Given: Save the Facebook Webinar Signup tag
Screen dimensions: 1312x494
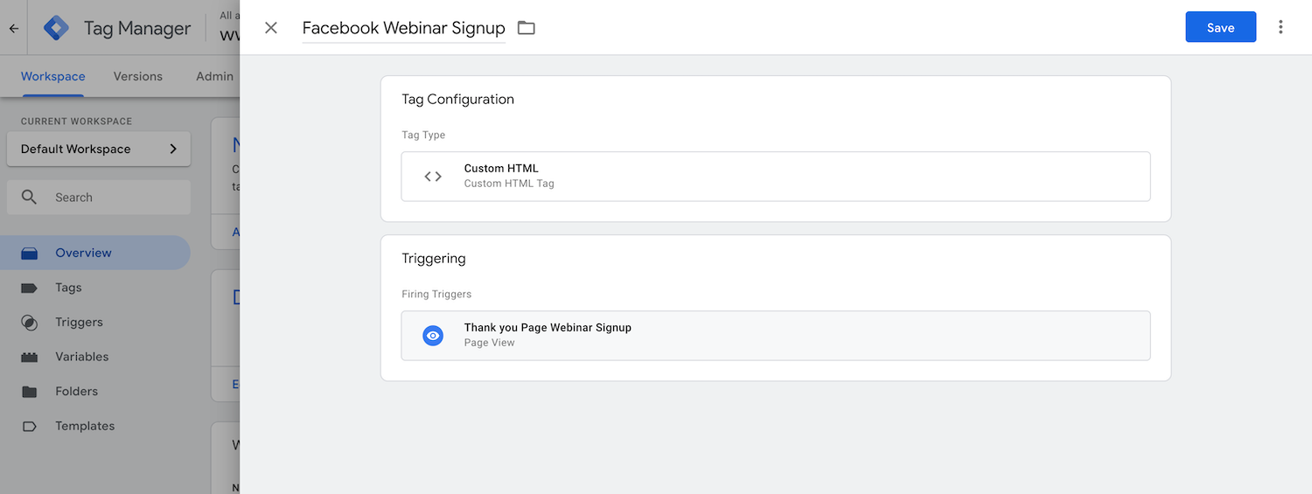Looking at the screenshot, I should pyautogui.click(x=1220, y=27).
